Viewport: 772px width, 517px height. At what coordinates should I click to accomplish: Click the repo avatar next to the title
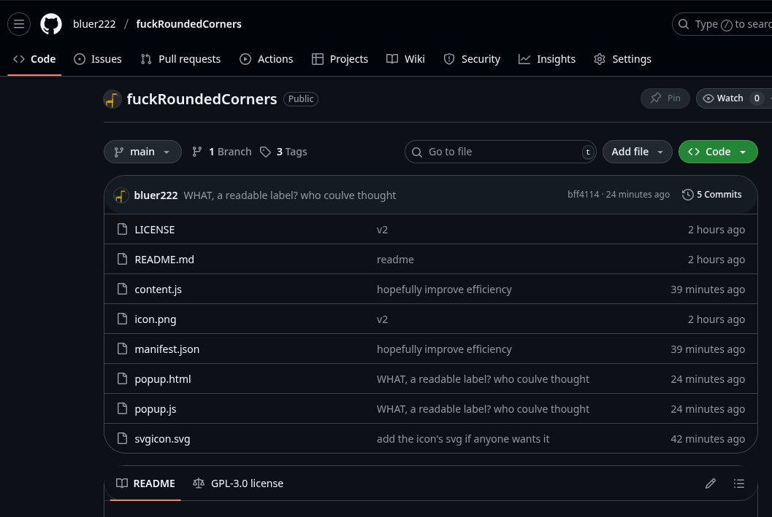[x=112, y=99]
